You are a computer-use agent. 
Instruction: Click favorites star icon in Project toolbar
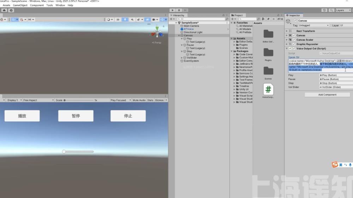pos(274,19)
